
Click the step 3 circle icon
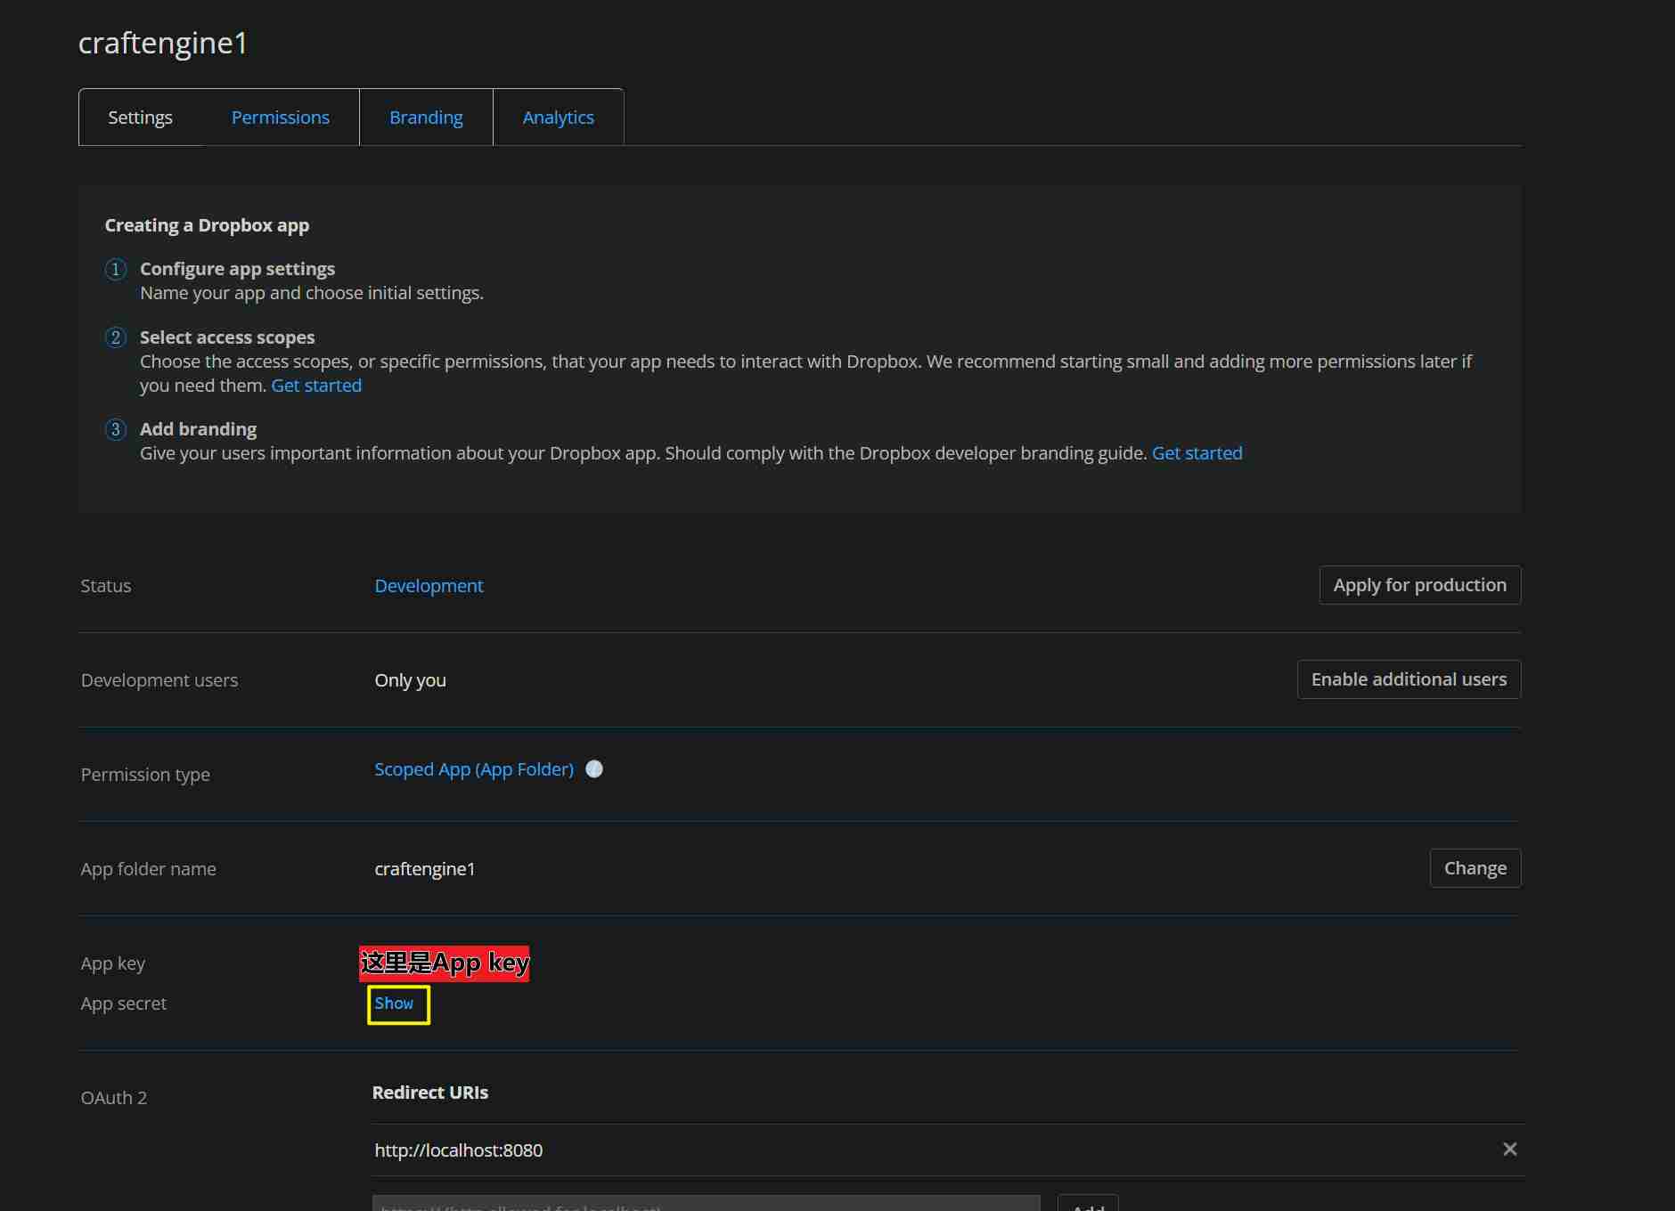coord(116,429)
